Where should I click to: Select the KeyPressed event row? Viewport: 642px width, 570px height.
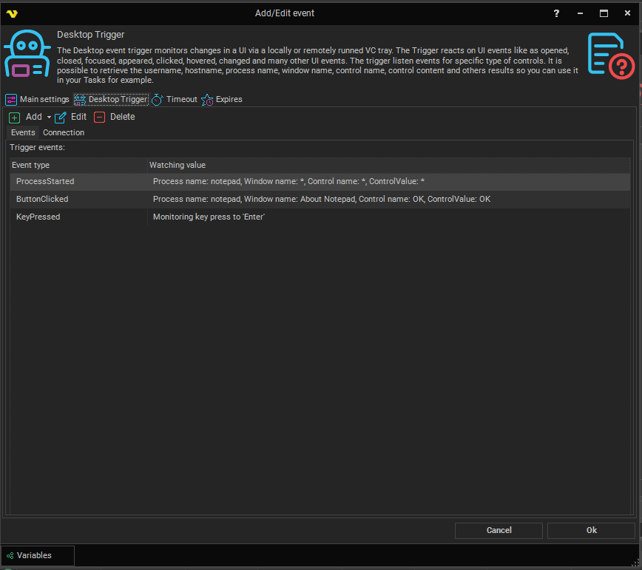(x=38, y=217)
